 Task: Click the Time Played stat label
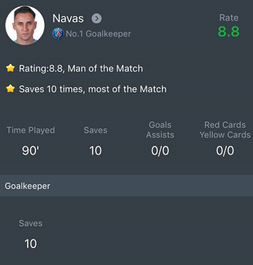point(31,130)
